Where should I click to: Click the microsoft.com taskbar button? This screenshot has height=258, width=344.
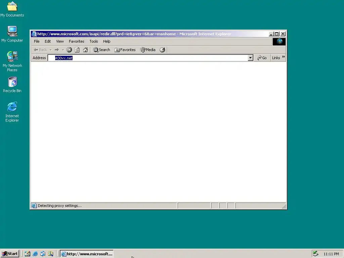tap(87, 254)
